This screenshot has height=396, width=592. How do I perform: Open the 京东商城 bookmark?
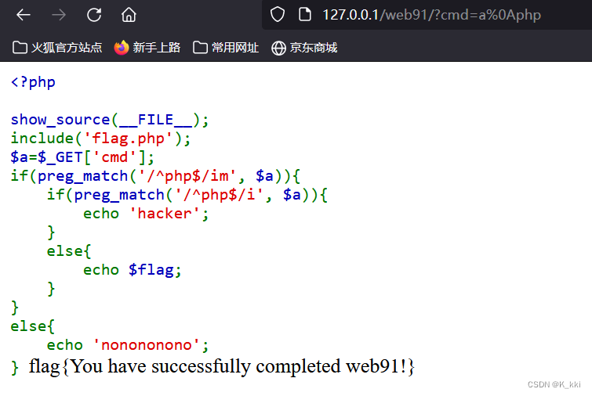pyautogui.click(x=304, y=48)
